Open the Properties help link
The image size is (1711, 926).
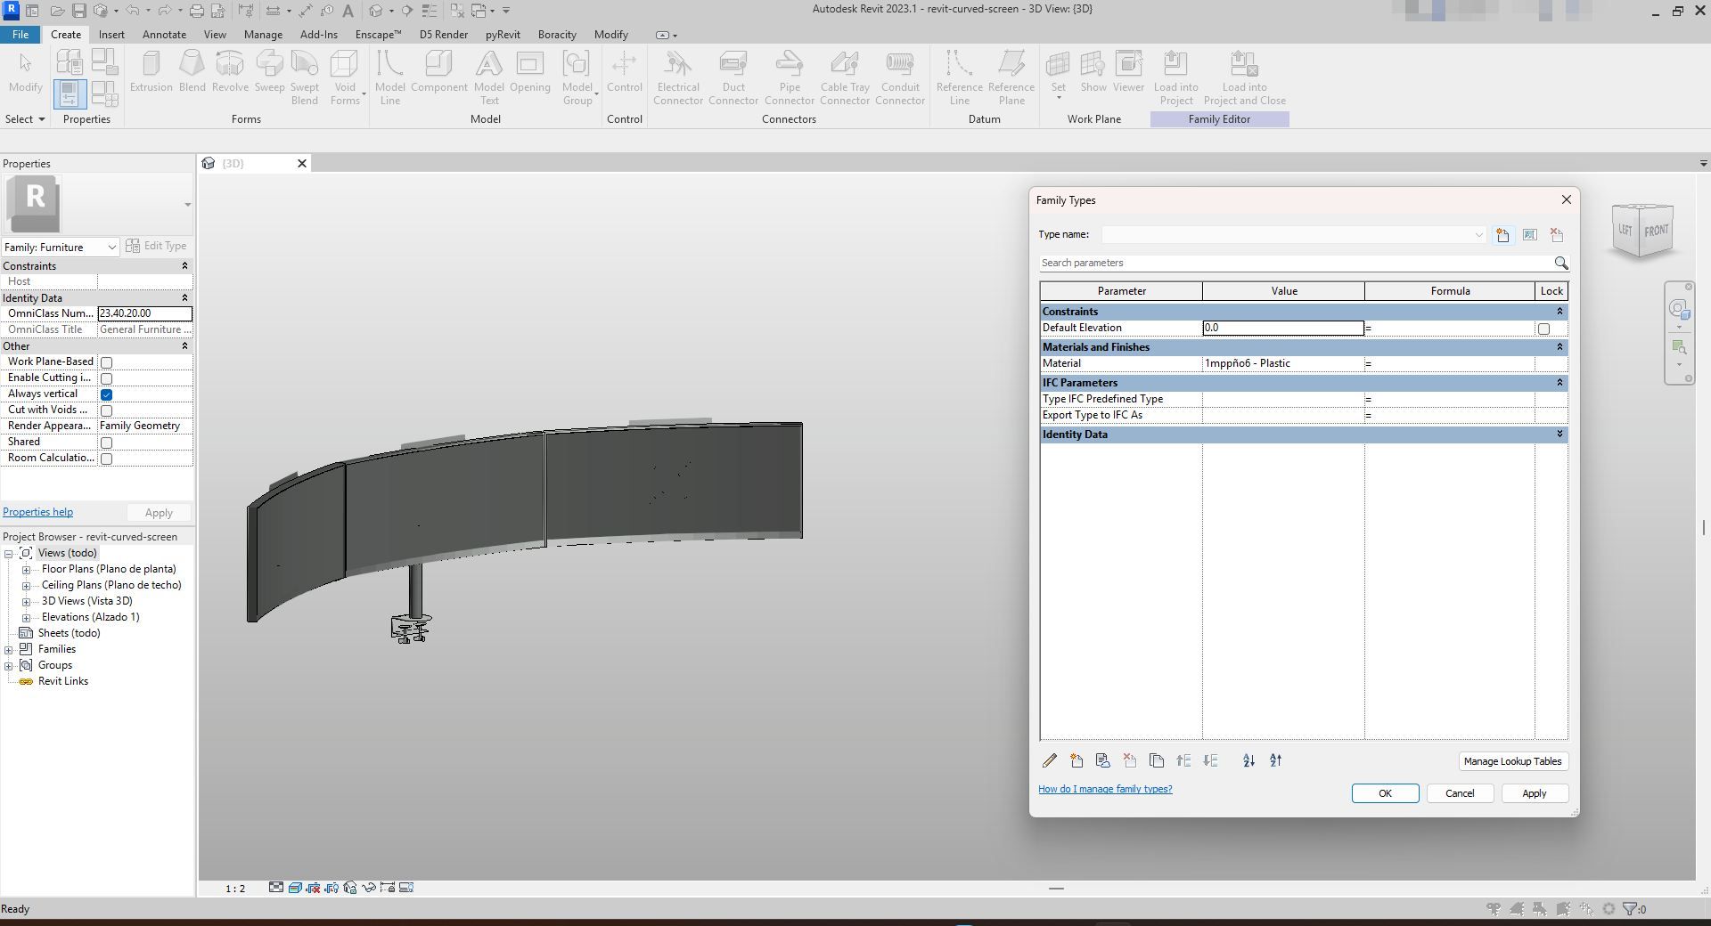[x=38, y=512]
